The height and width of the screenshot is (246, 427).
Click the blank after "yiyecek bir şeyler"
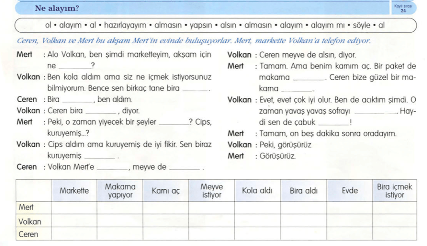tap(174, 123)
